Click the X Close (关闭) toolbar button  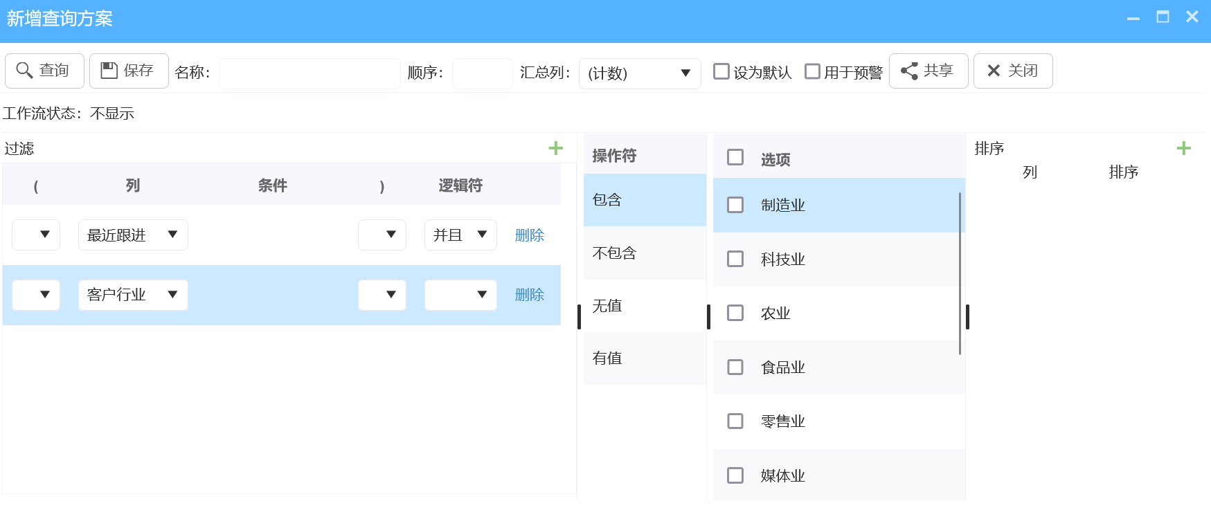pyautogui.click(x=1012, y=71)
